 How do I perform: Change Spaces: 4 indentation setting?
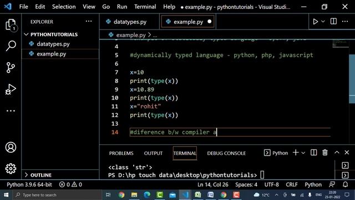coord(246,184)
